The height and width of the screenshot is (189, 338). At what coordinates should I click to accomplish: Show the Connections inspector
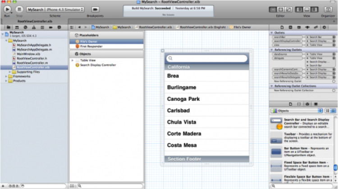[x=324, y=27]
